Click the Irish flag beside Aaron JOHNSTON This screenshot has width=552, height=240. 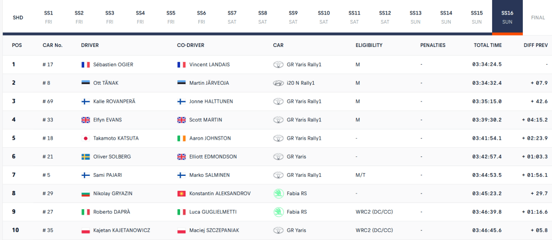[x=182, y=138]
